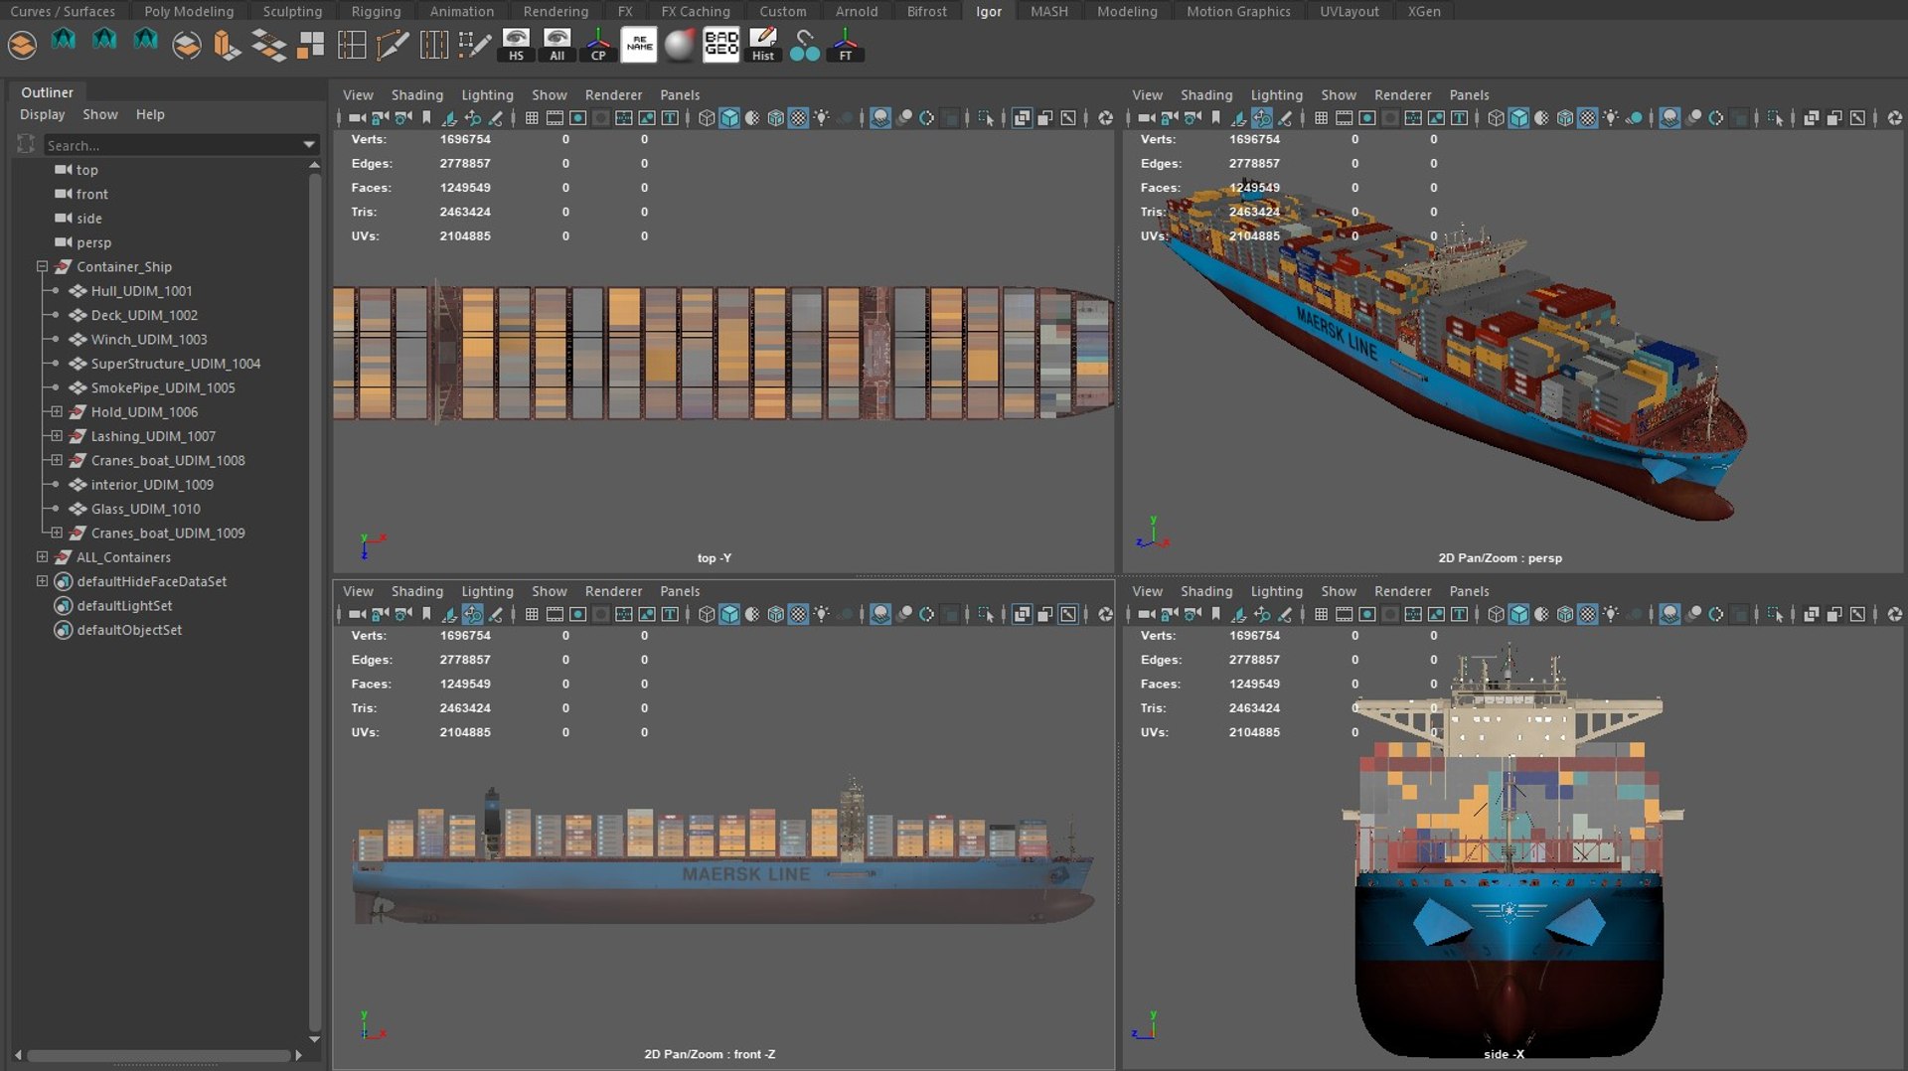
Task: Expand the Hold_UDIM_1006 node
Action: [57, 411]
